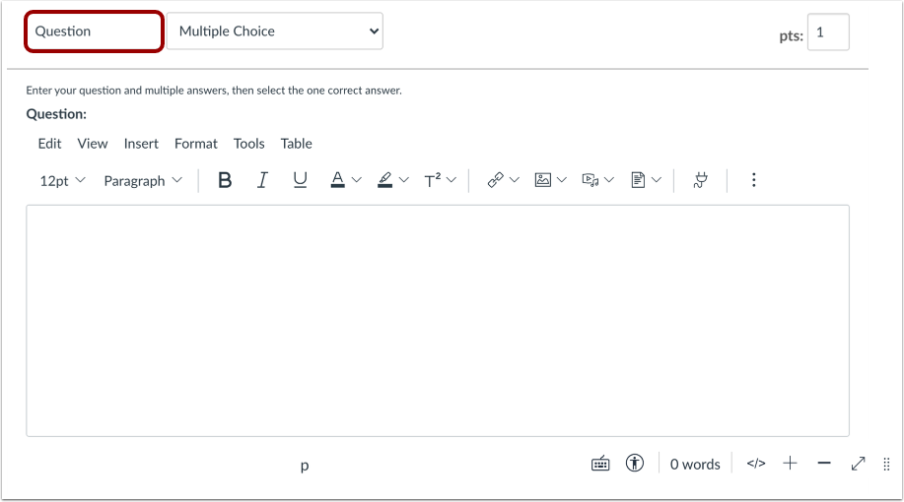Expand the links options arrow
This screenshot has width=904, height=502.
(x=515, y=180)
